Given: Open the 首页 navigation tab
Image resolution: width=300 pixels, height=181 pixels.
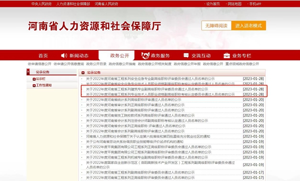Looking at the screenshot, I should 43,56.
